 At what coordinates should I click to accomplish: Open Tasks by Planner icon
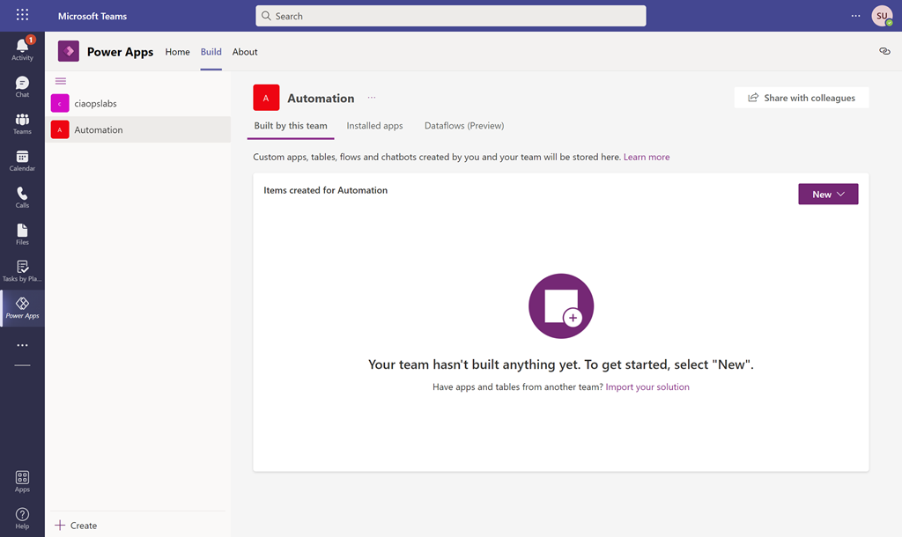point(22,271)
